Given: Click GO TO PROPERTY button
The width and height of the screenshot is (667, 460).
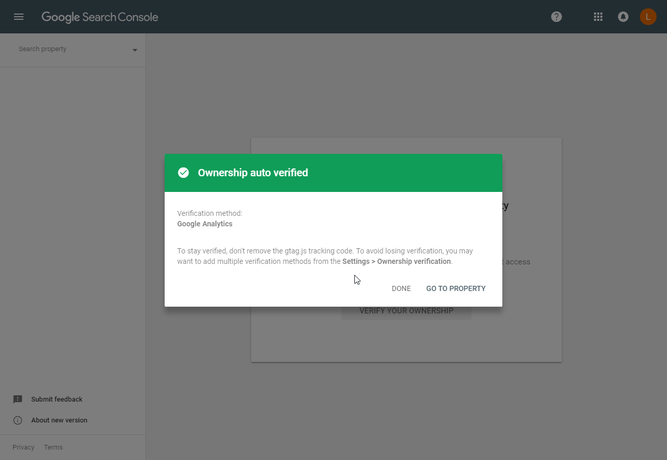Looking at the screenshot, I should [456, 288].
